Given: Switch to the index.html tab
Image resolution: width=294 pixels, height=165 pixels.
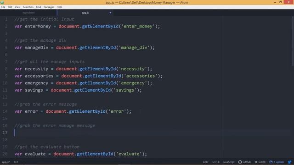Looking at the screenshot, I should tap(28, 13).
